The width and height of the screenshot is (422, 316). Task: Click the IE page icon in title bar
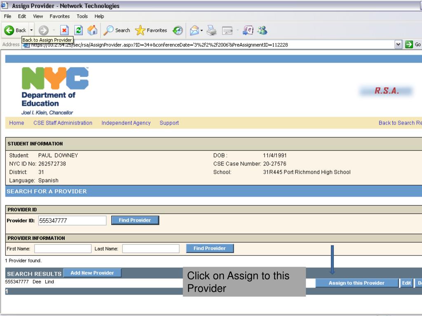[4, 5]
